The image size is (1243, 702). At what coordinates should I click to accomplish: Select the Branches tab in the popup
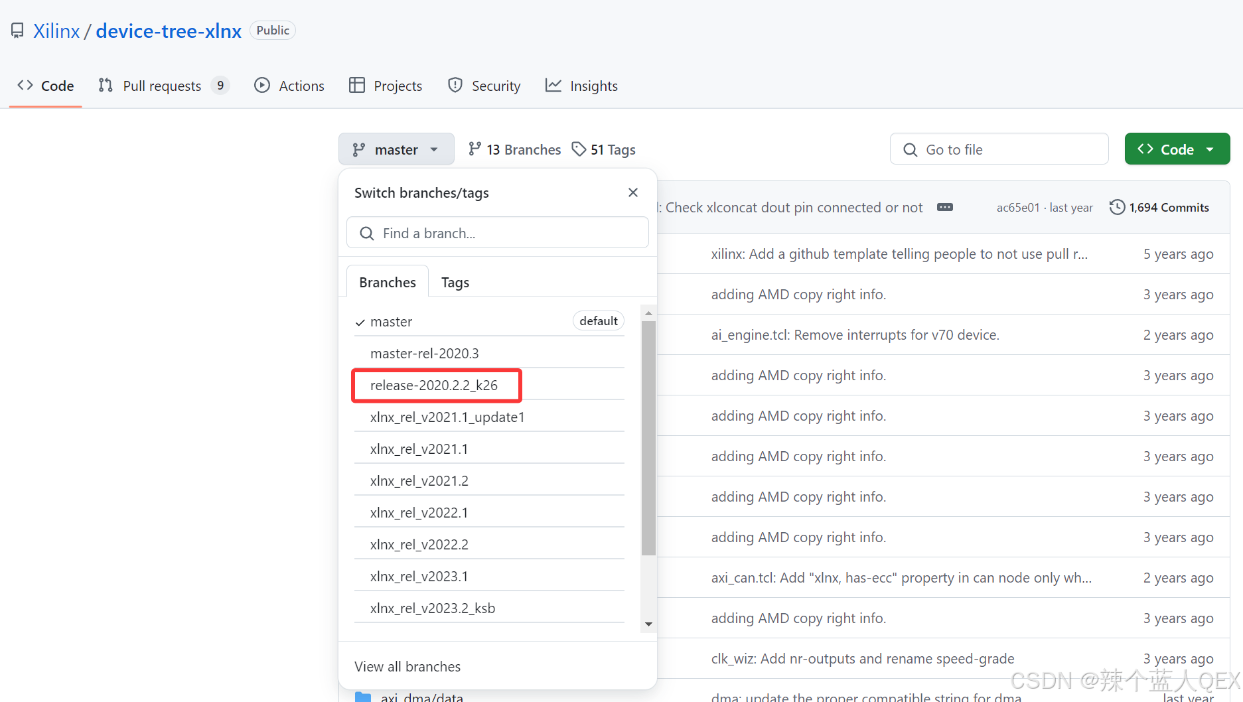(x=388, y=282)
